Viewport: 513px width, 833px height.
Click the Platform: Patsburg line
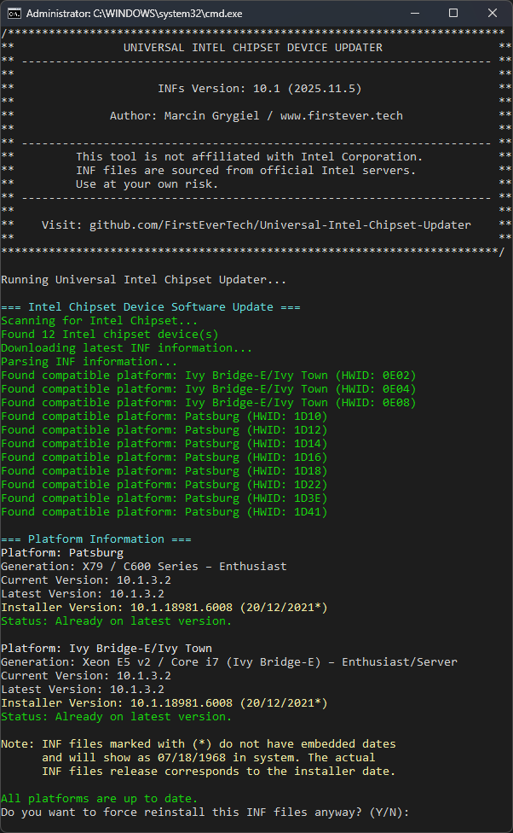coord(60,552)
